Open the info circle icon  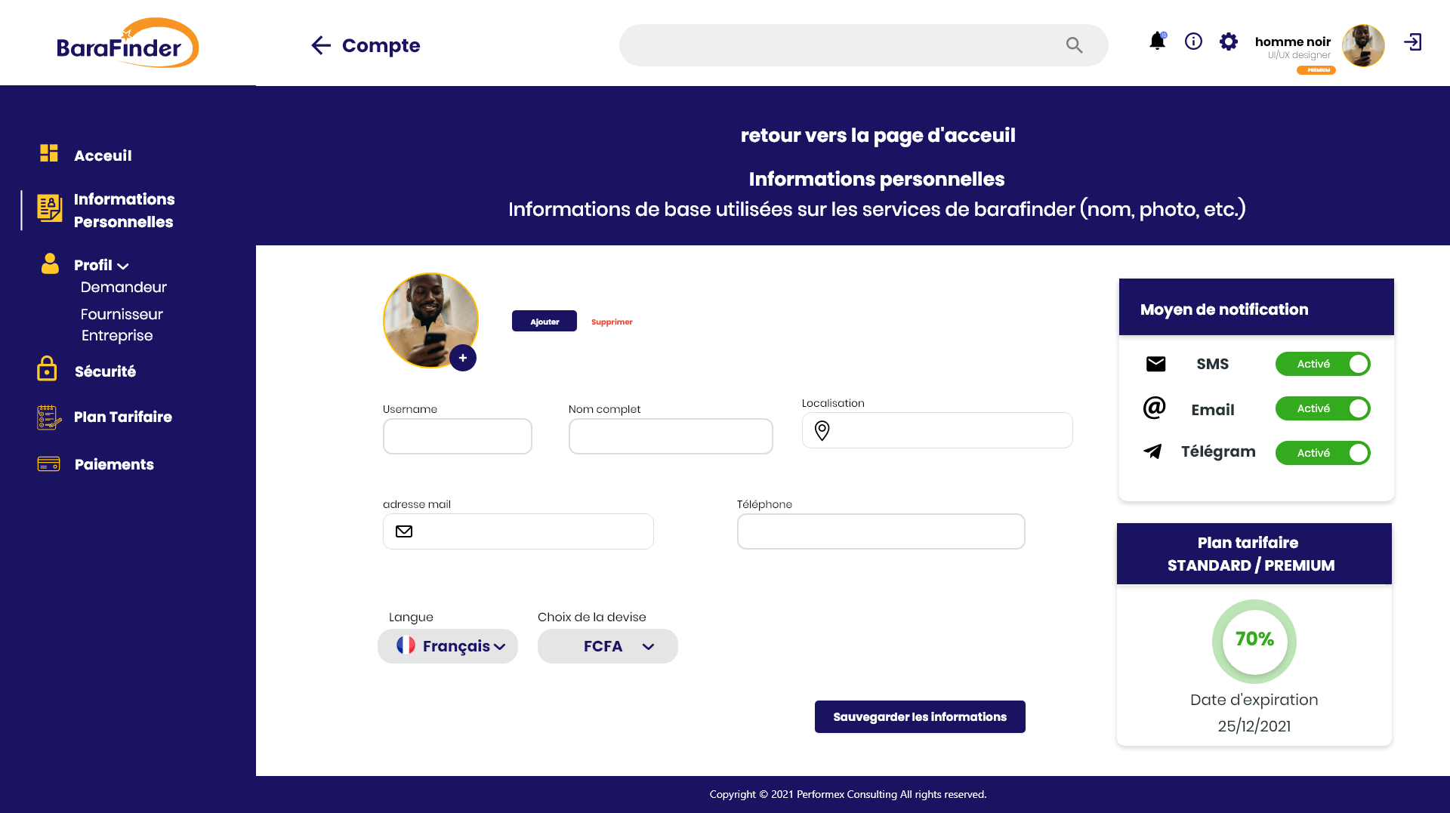(x=1193, y=42)
